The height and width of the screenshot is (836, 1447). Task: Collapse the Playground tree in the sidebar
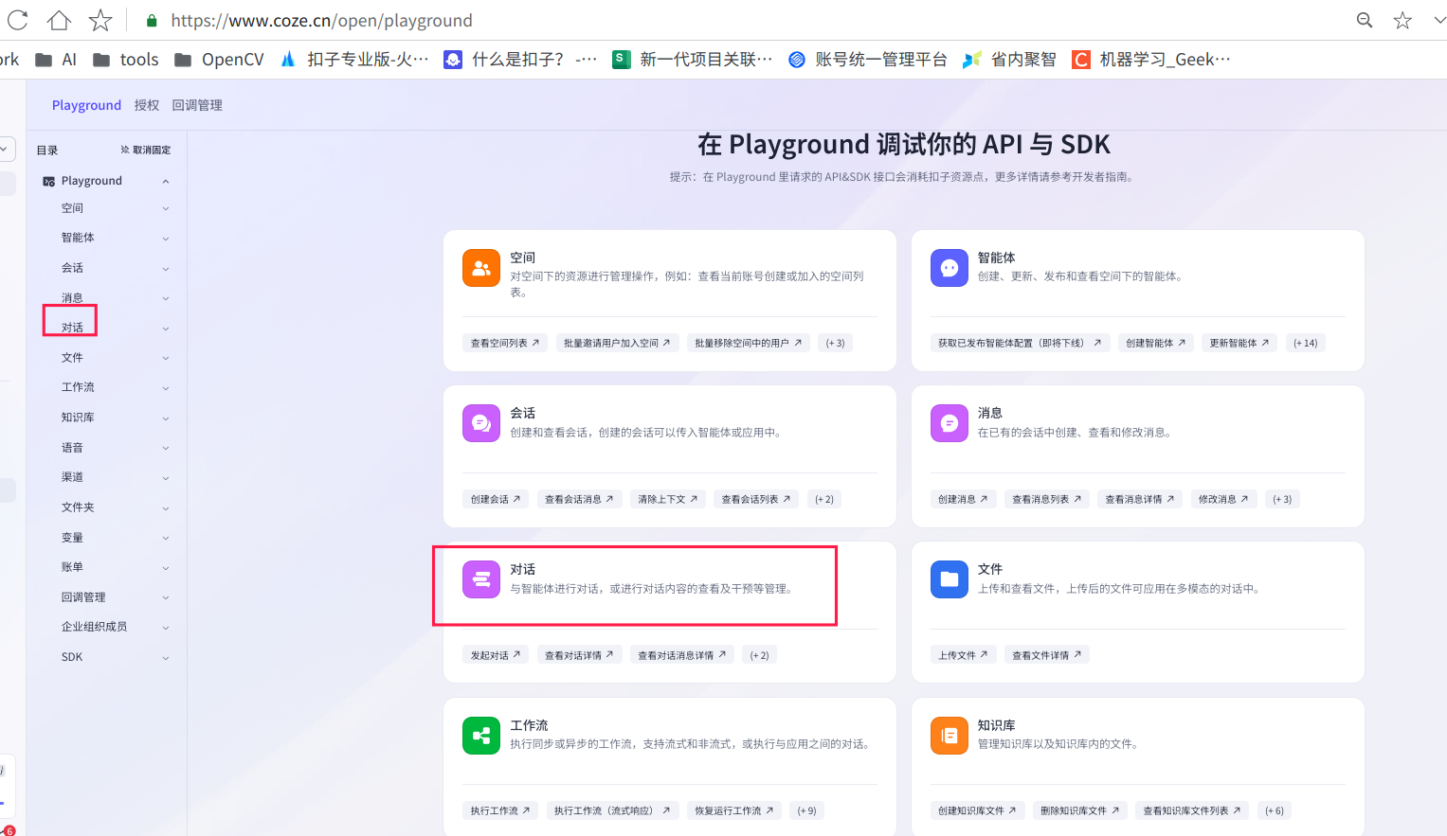tap(167, 180)
